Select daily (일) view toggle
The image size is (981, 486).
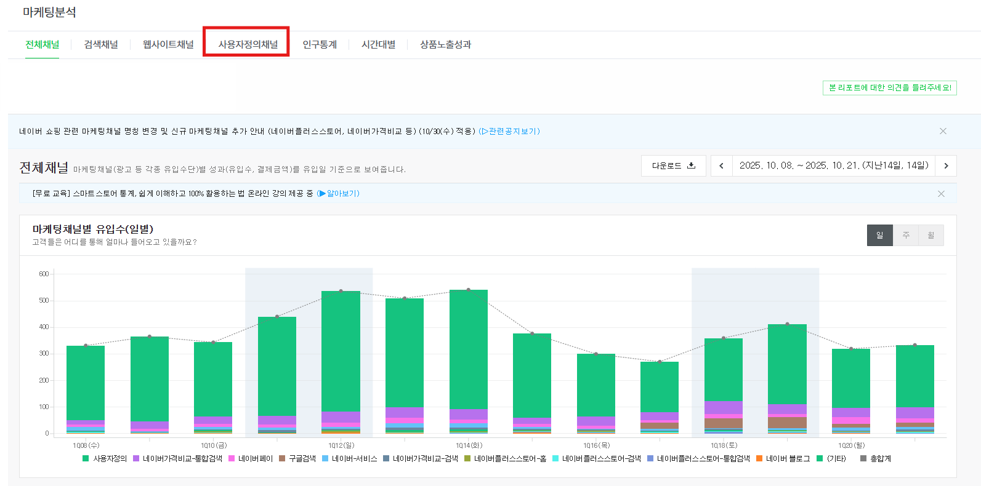point(879,235)
